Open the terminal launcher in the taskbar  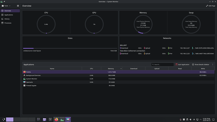(x=50, y=119)
